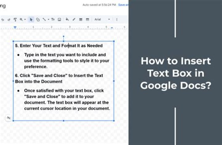222x145 pixels.
Task: Click the rotation handle above text box
Action: [x=64, y=36]
